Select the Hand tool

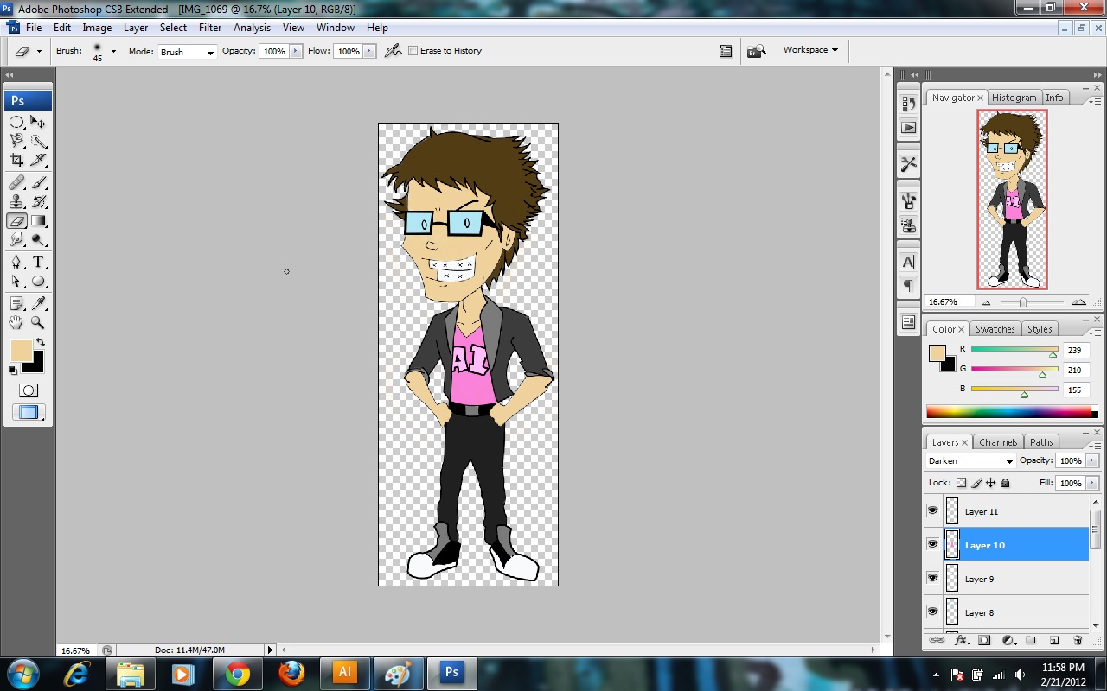[16, 323]
